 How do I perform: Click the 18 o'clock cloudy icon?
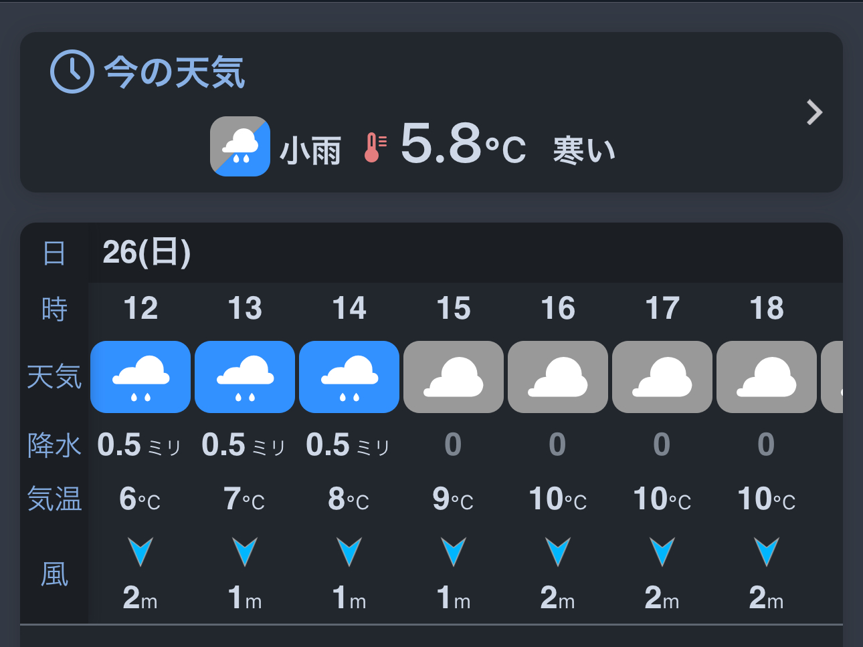(x=767, y=377)
